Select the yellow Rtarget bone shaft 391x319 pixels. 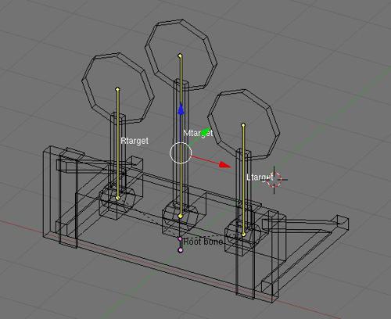point(117,144)
